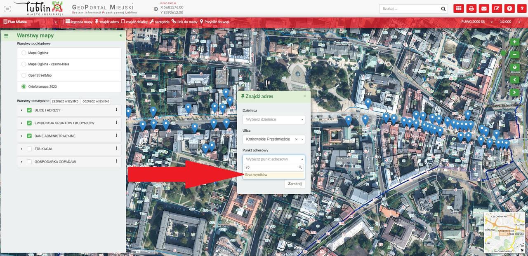Open znajdź działkę tool in toolbar

pyautogui.click(x=134, y=21)
